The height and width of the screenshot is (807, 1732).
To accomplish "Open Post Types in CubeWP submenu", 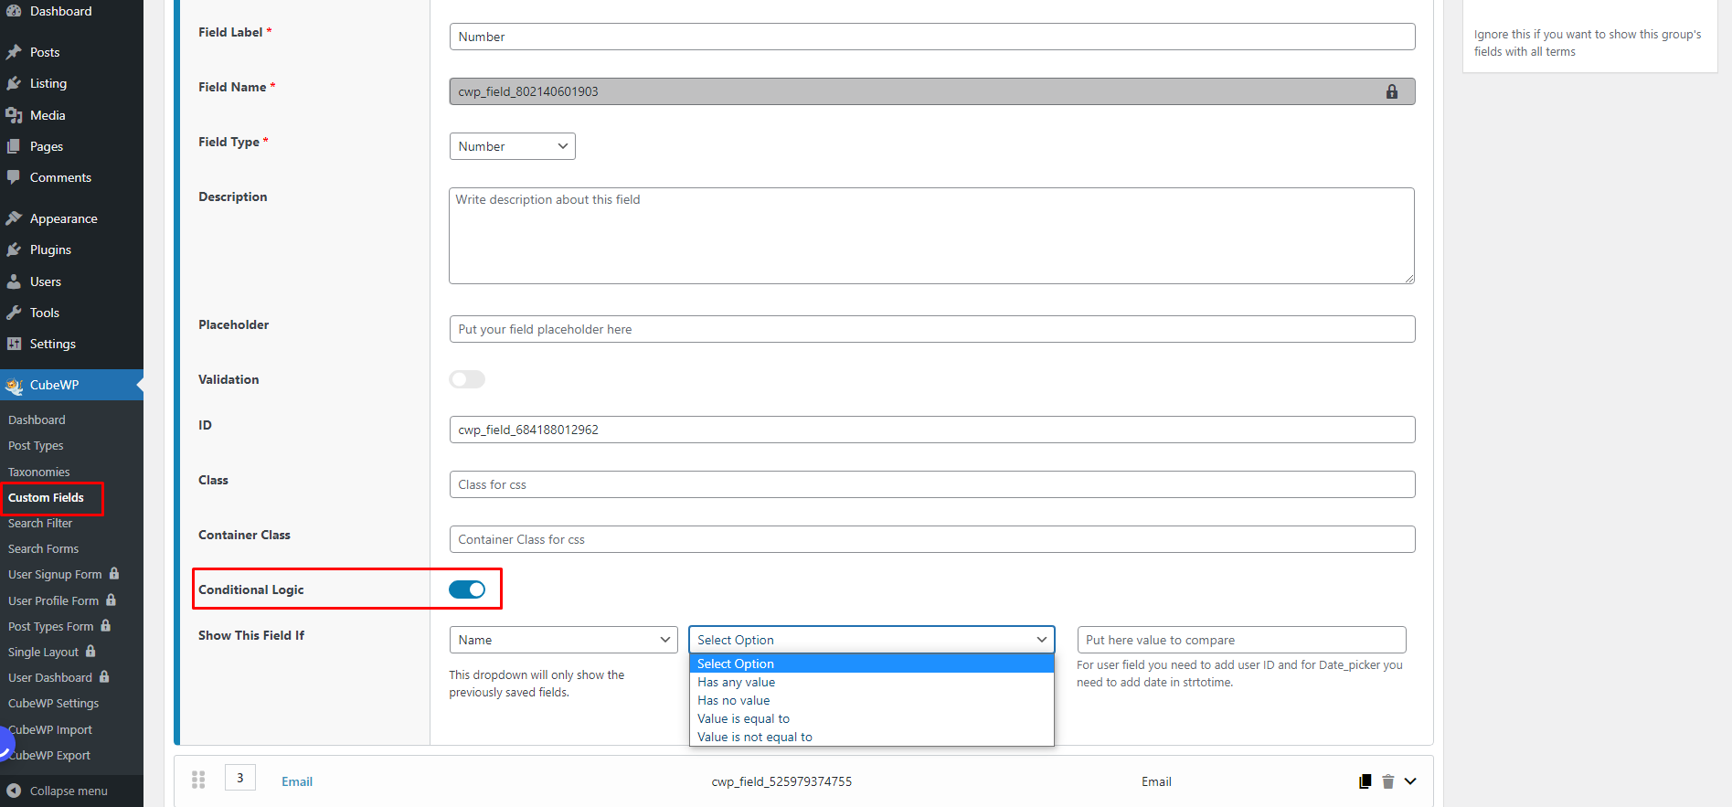I will (36, 445).
